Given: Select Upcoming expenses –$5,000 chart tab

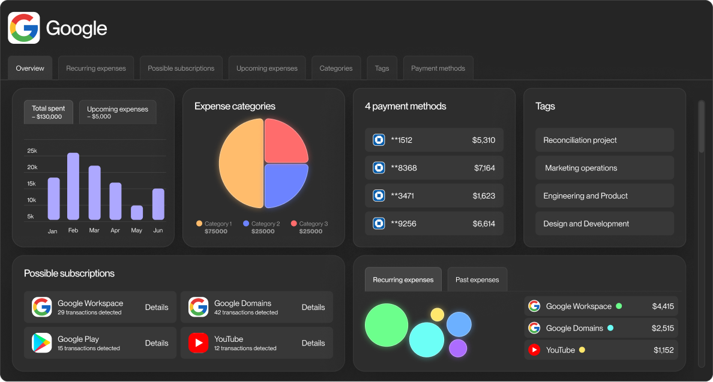Looking at the screenshot, I should [118, 112].
